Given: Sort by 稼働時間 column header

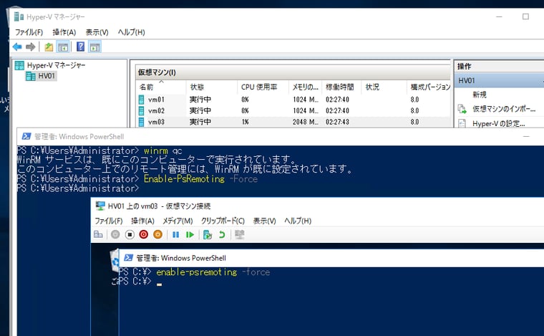Looking at the screenshot, I should pos(340,87).
